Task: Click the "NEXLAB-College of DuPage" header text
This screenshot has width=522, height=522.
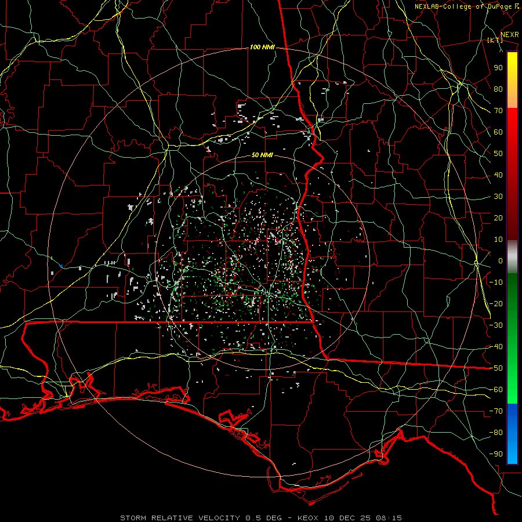Action: 463,6
